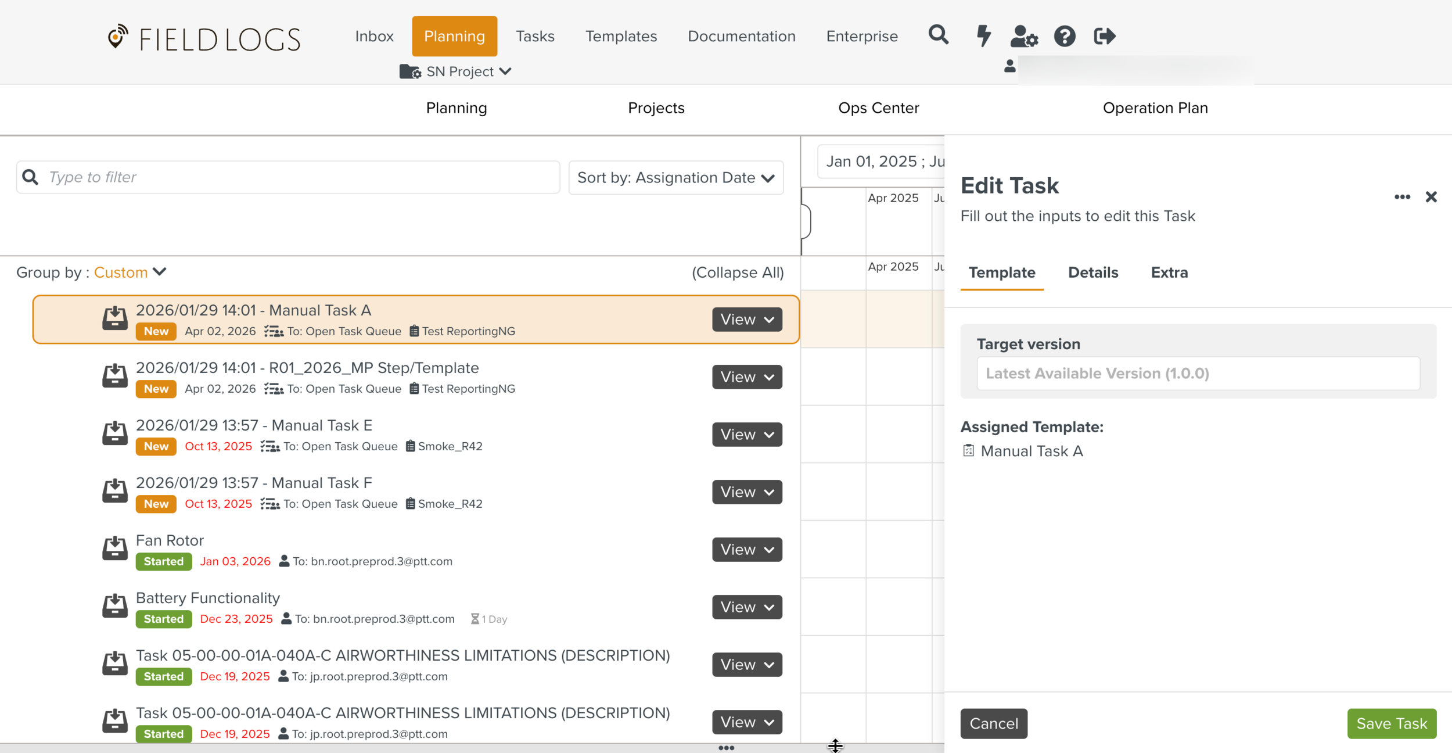Click the help question mark icon

[1064, 36]
